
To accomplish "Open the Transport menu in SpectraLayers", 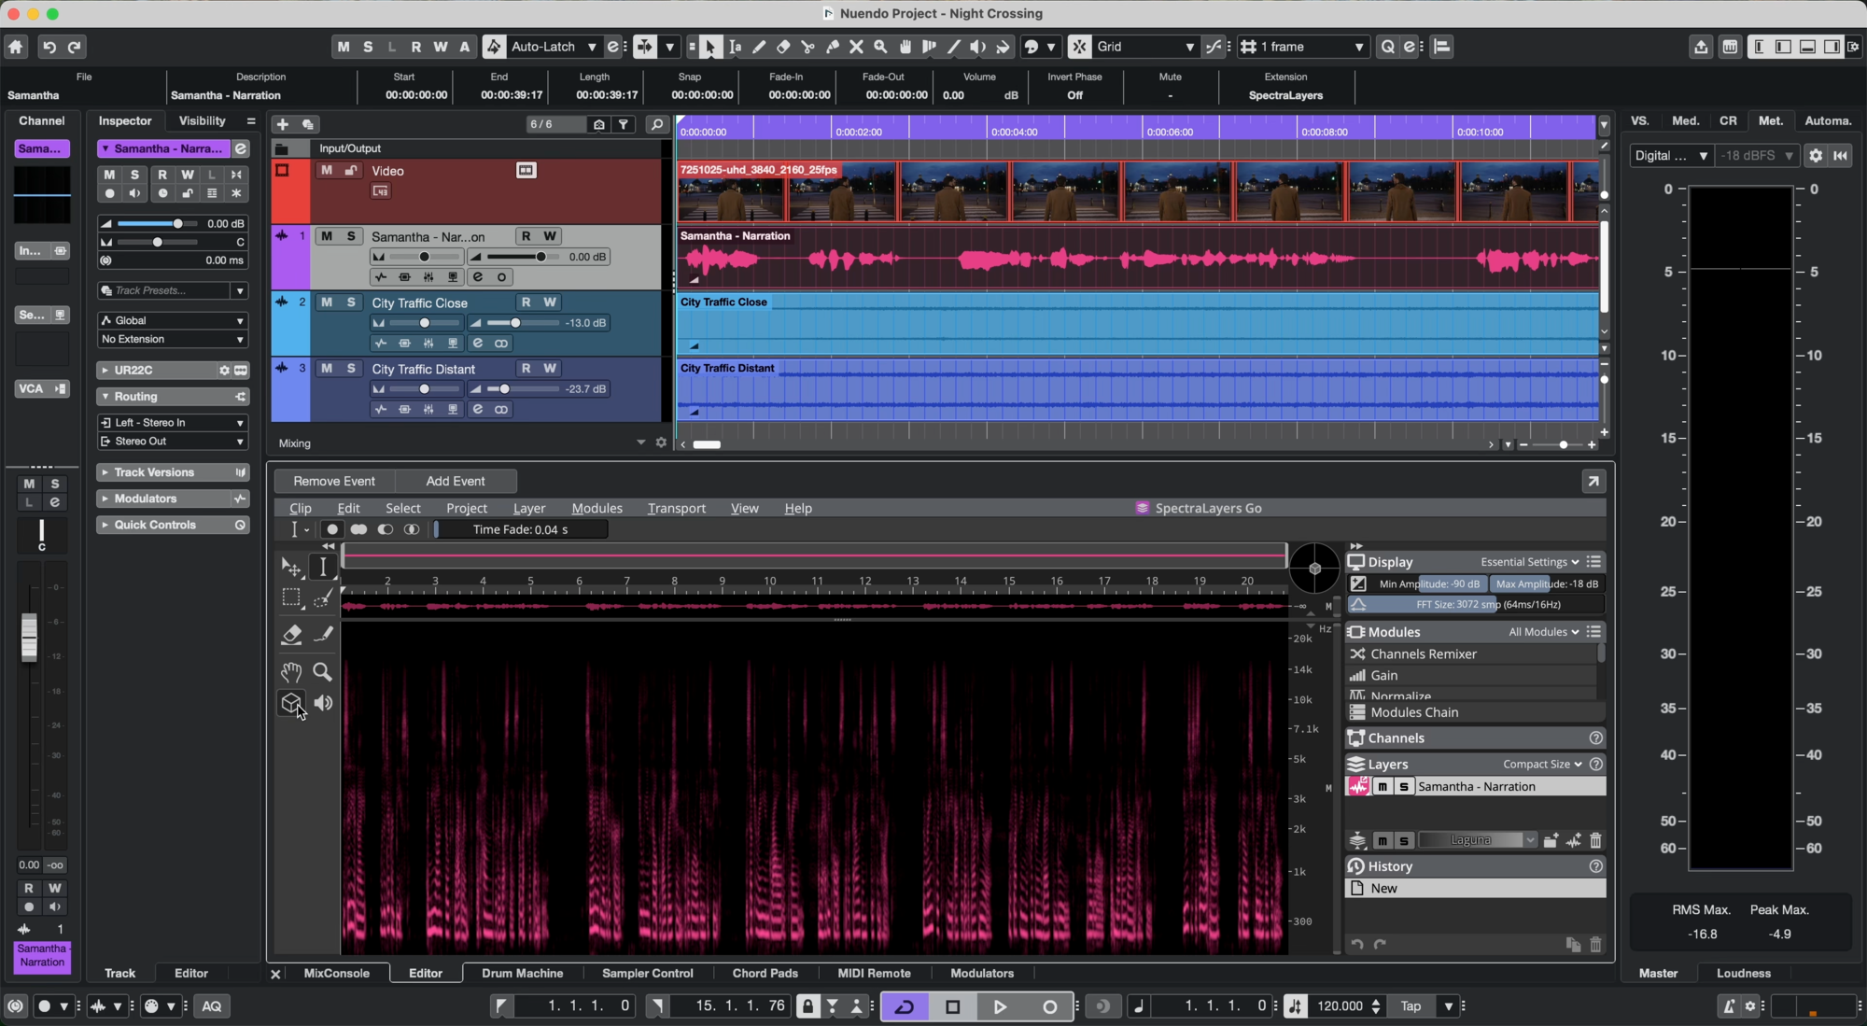I will point(676,508).
